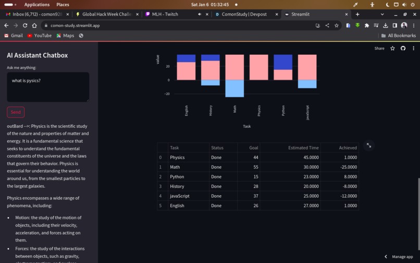Open the color picker icon in the top panel
The image size is (420, 263).
click(355, 5)
